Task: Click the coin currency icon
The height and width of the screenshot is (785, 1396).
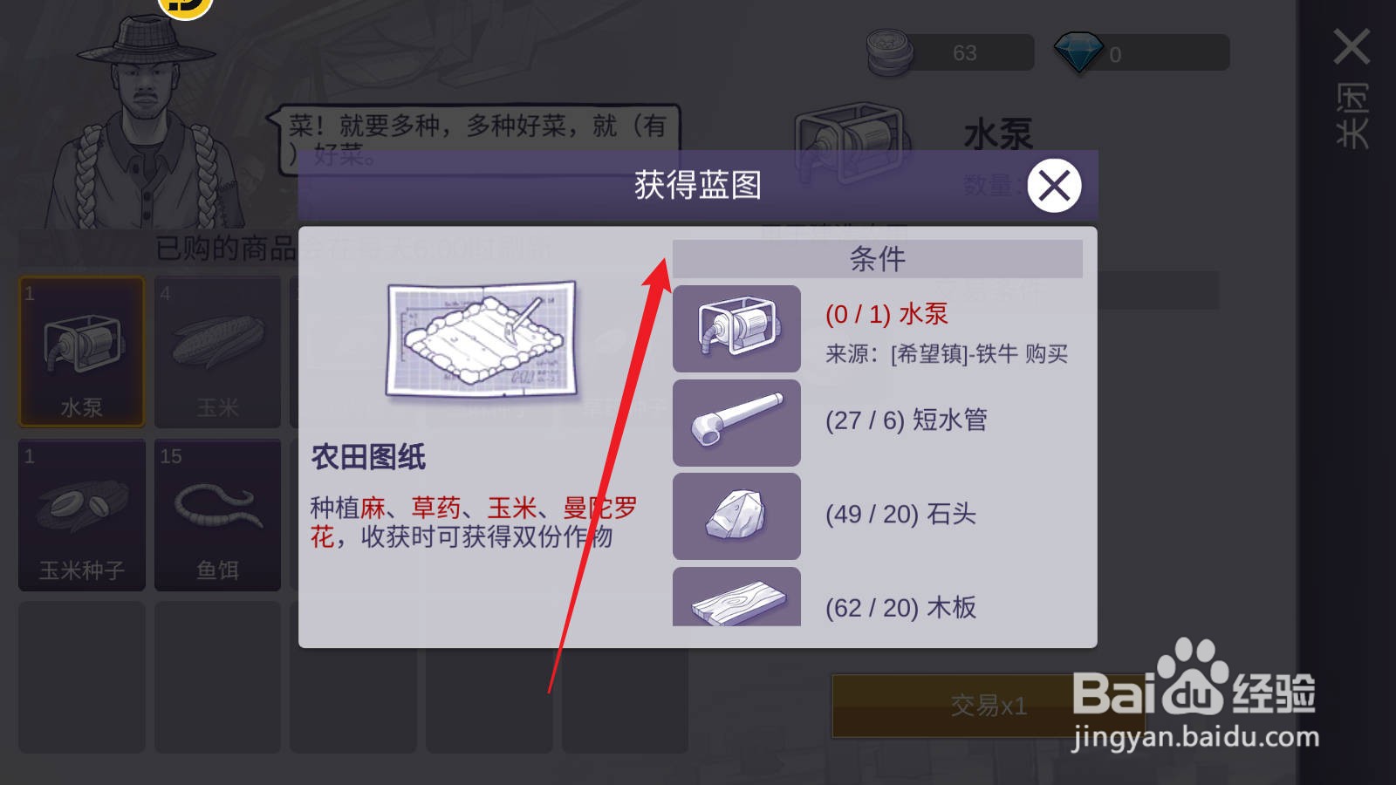Action: (x=889, y=52)
